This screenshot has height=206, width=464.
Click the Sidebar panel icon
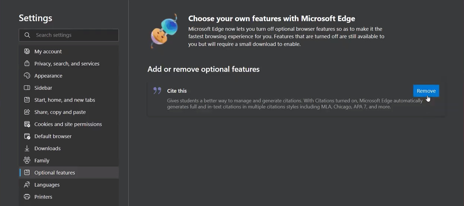tap(27, 88)
